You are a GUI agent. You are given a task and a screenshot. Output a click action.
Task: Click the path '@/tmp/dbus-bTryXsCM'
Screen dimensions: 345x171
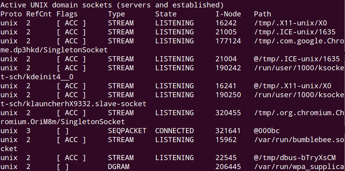(x=295, y=158)
